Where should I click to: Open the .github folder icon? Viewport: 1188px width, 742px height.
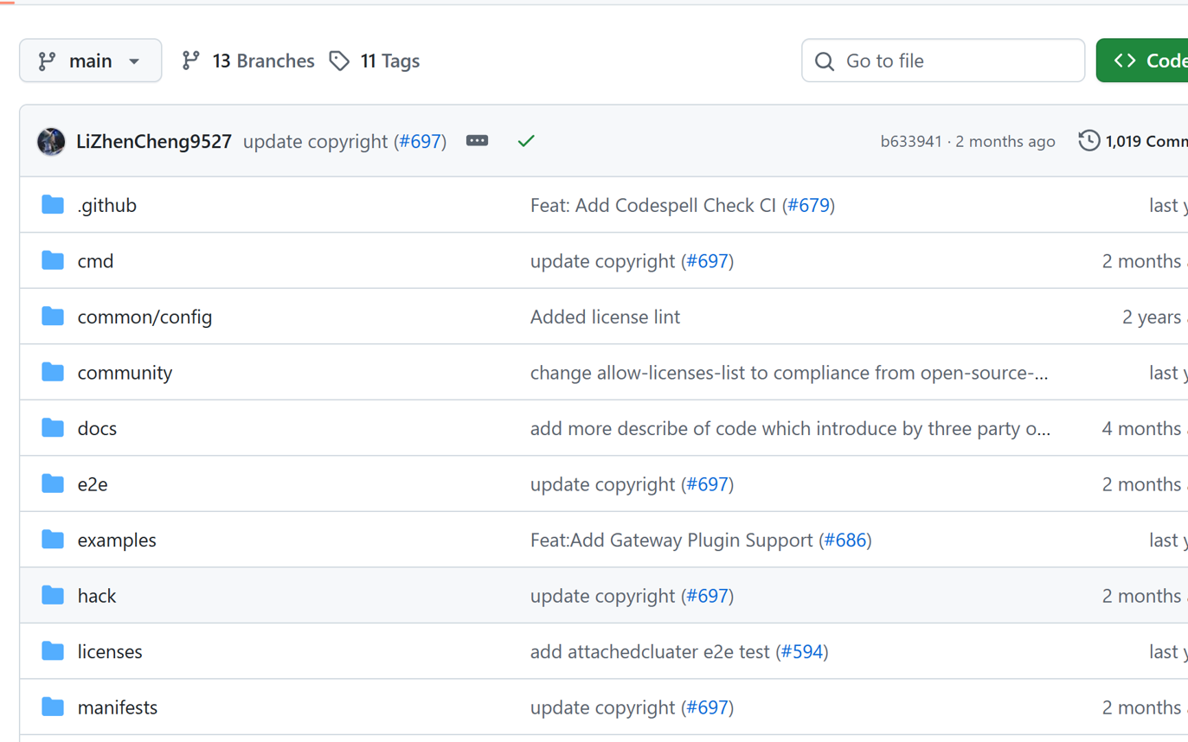(53, 205)
